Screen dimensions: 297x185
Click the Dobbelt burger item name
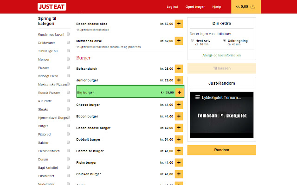click(88, 140)
